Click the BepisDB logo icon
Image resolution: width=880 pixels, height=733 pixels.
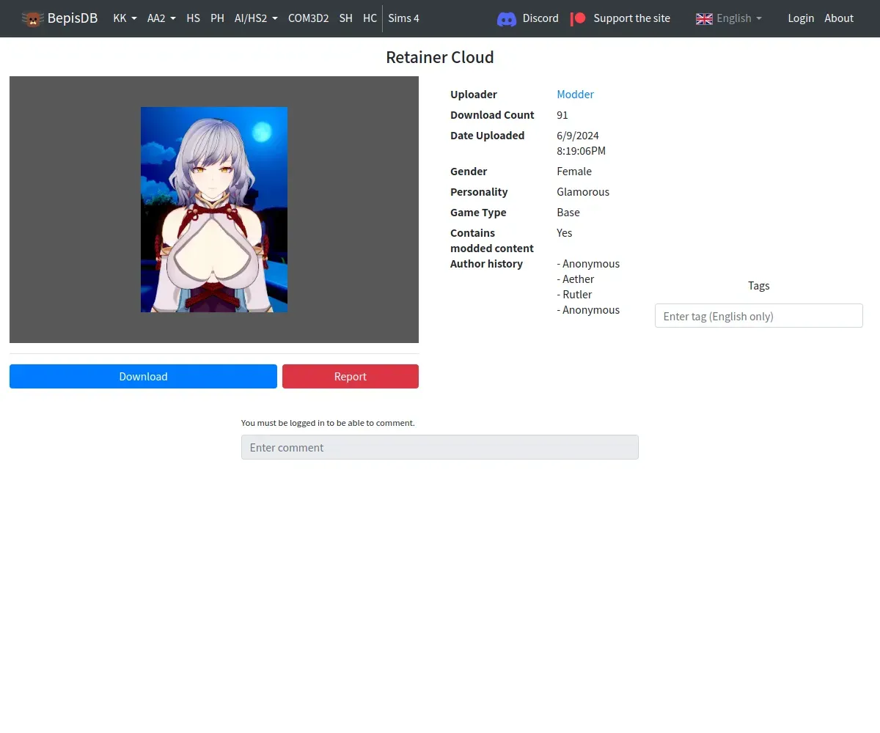click(x=32, y=18)
